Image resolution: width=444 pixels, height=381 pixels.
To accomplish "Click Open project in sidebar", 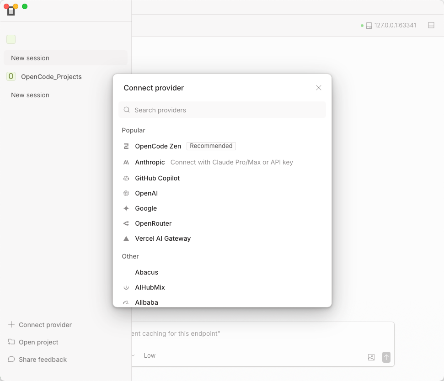I will click(38, 342).
